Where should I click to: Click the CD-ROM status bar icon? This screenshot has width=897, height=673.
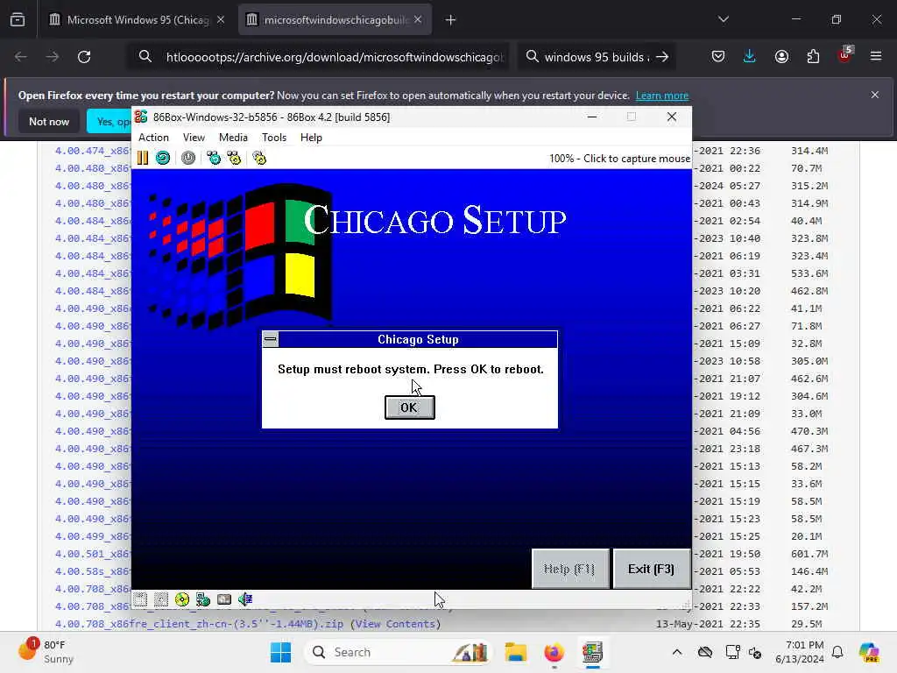[x=182, y=599]
